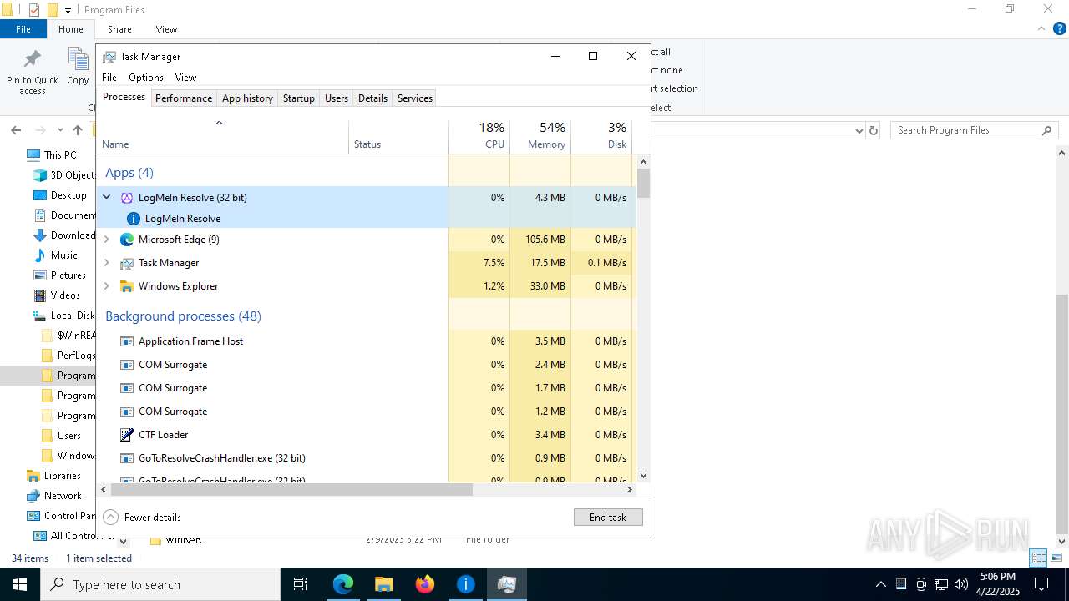Open Task View on the taskbar
Image resolution: width=1069 pixels, height=601 pixels.
[301, 584]
